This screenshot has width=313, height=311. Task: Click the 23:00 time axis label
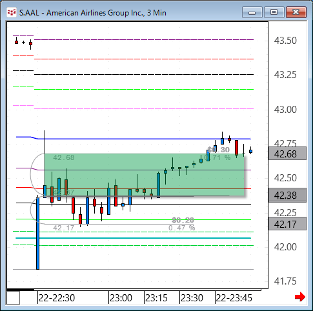pos(121,298)
